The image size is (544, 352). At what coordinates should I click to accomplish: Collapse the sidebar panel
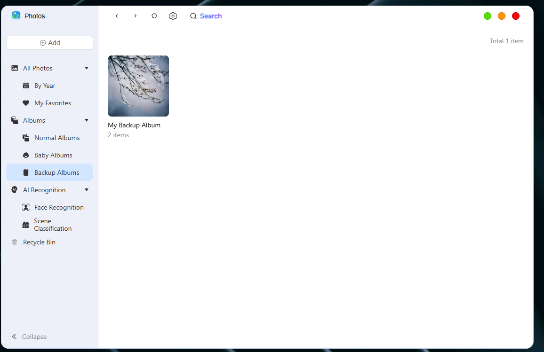[29, 336]
